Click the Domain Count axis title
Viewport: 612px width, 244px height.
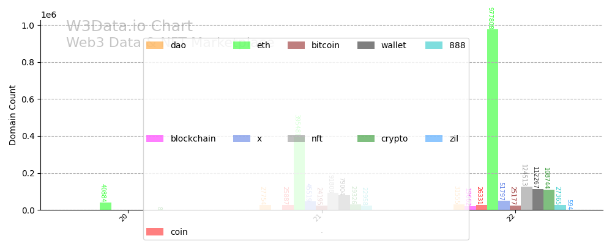pos(13,115)
